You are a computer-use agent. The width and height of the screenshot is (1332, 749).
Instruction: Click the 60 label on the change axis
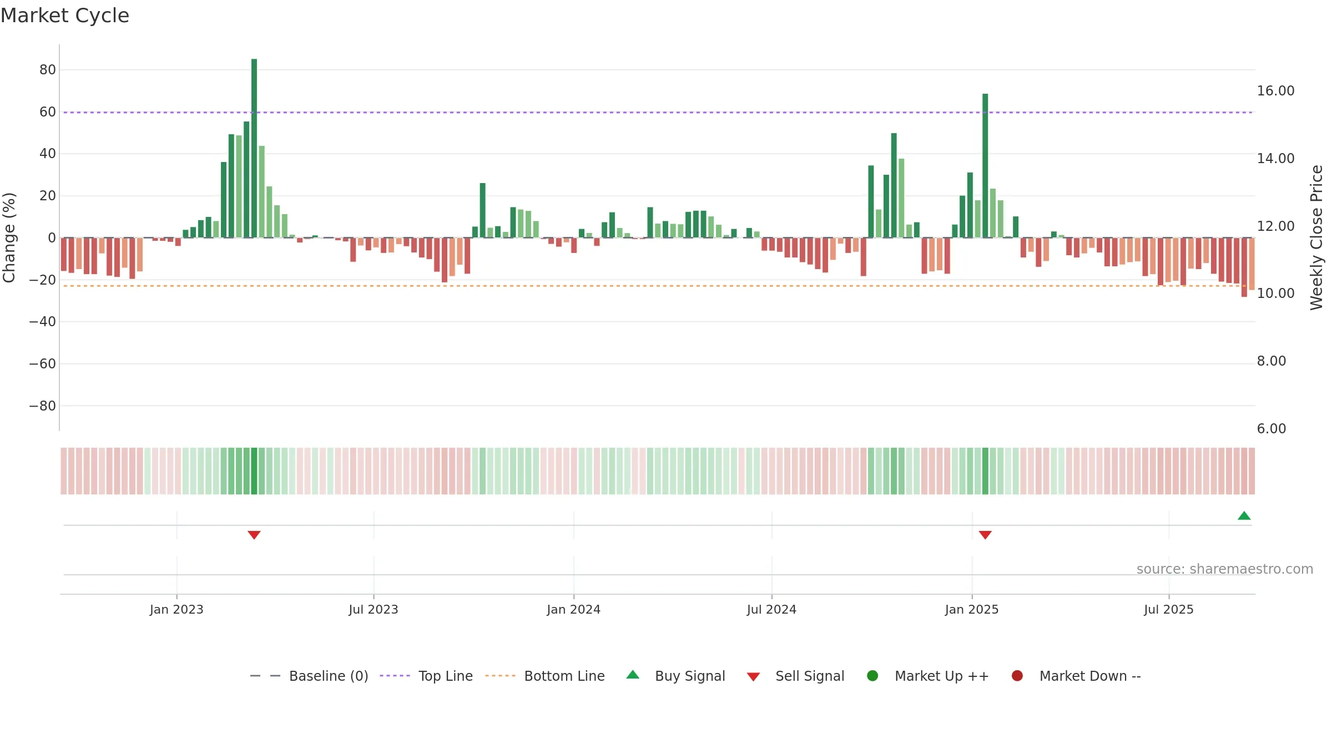coord(48,112)
